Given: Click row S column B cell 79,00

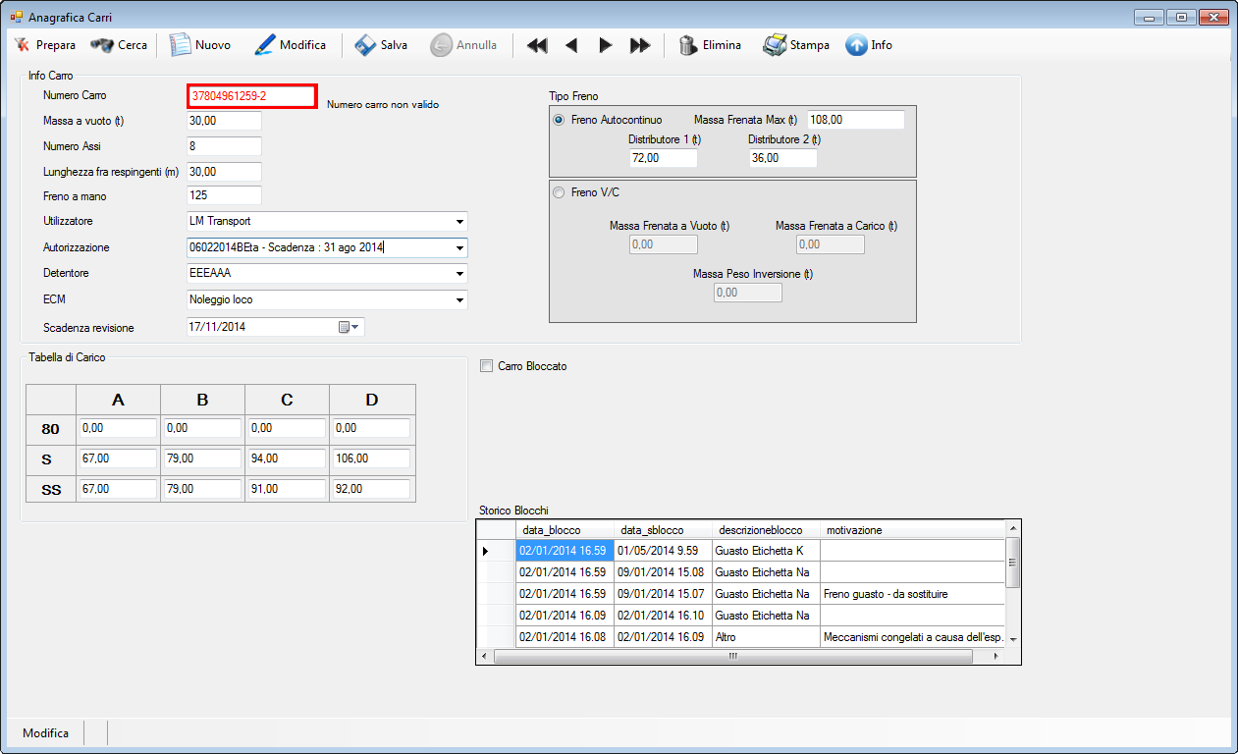Looking at the screenshot, I should pos(202,458).
